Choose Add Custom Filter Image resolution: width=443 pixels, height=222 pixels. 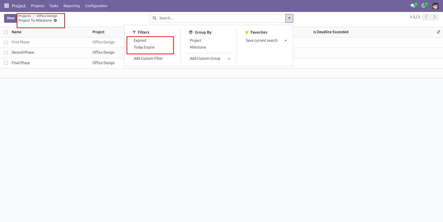coord(148,58)
